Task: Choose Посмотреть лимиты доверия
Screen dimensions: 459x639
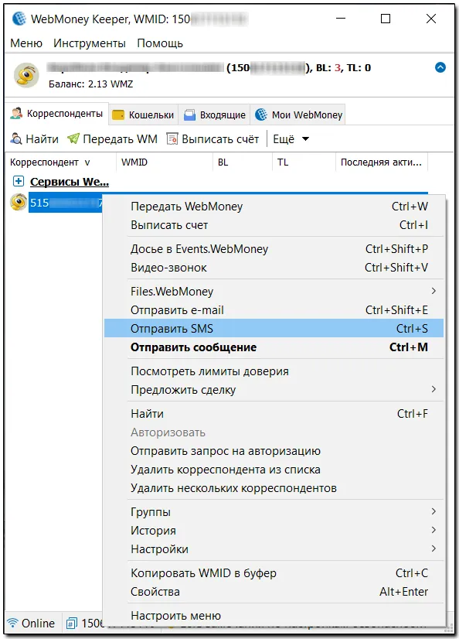Action: pos(274,371)
